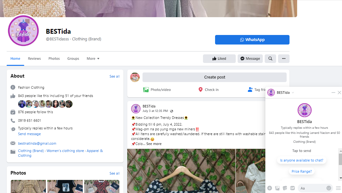Click phone number 0919 651 6601
This screenshot has height=193, width=342.
[x=30, y=121]
